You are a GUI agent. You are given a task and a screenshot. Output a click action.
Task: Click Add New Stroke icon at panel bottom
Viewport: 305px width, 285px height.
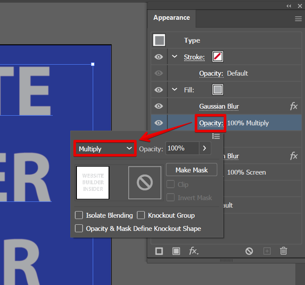[x=159, y=251]
